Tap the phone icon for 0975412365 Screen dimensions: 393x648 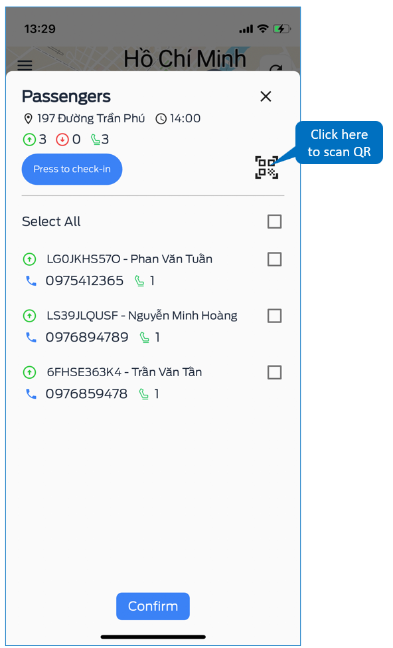(31, 281)
